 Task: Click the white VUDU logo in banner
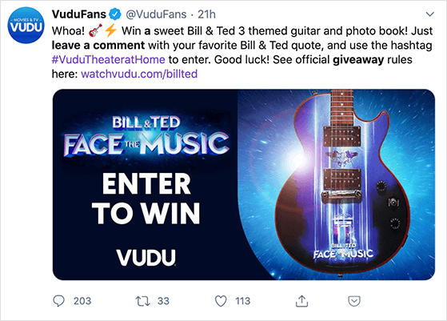(146, 258)
